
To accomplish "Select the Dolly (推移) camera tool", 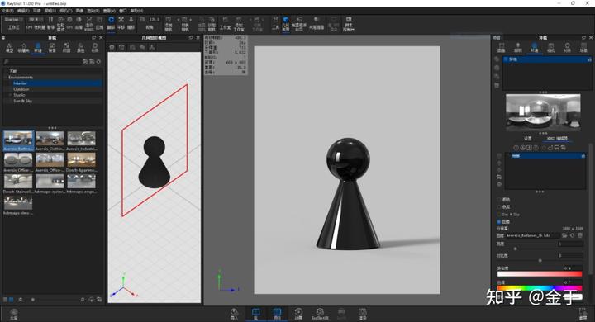I will (x=131, y=23).
